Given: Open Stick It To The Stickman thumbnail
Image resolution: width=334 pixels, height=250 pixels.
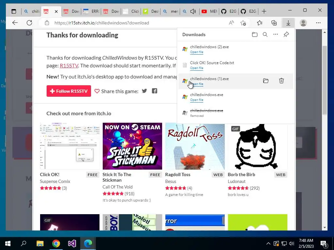Looking at the screenshot, I should pyautogui.click(x=132, y=146).
